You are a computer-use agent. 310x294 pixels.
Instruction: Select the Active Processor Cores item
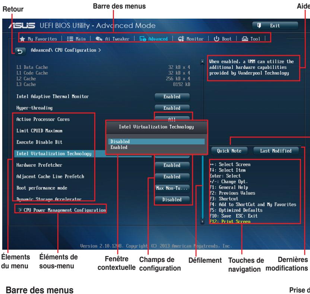pos(43,119)
